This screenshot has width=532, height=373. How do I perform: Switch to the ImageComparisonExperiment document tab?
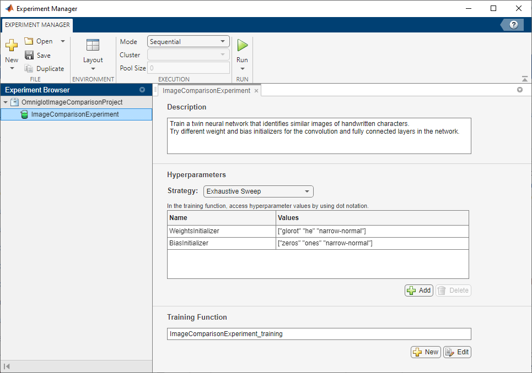(x=206, y=90)
